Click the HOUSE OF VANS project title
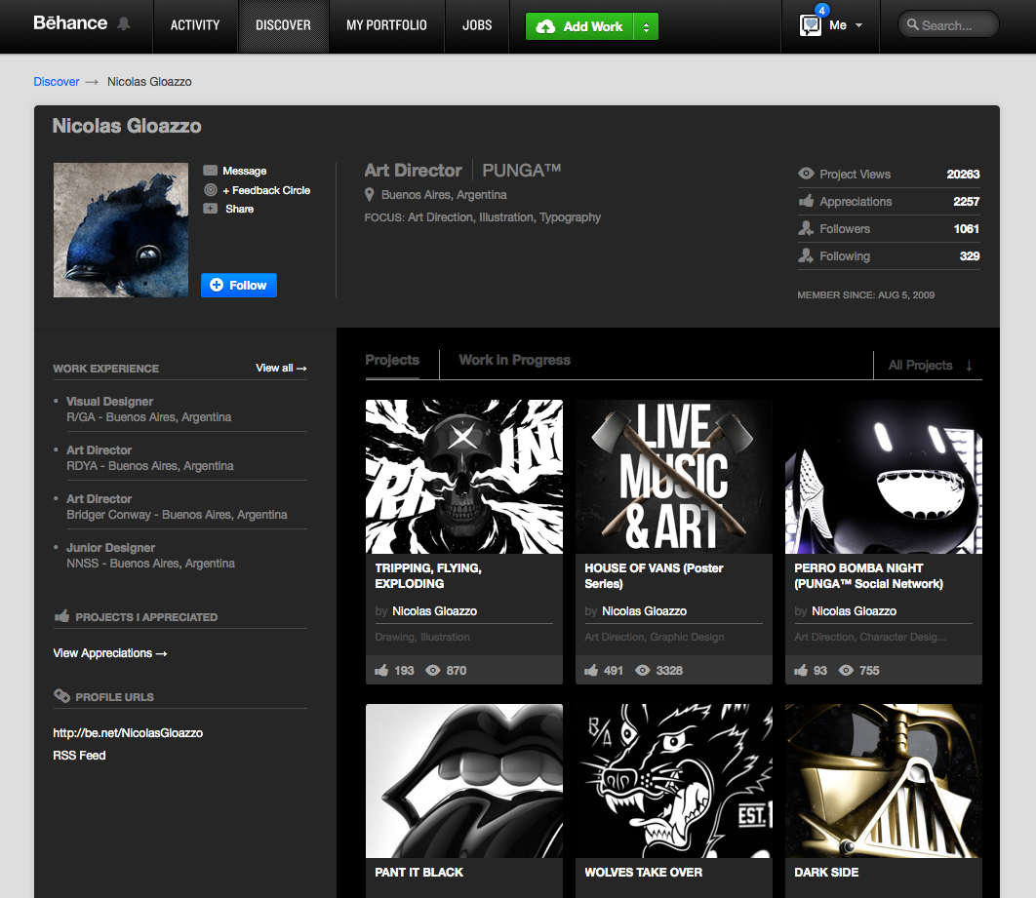Image resolution: width=1036 pixels, height=898 pixels. click(x=655, y=576)
